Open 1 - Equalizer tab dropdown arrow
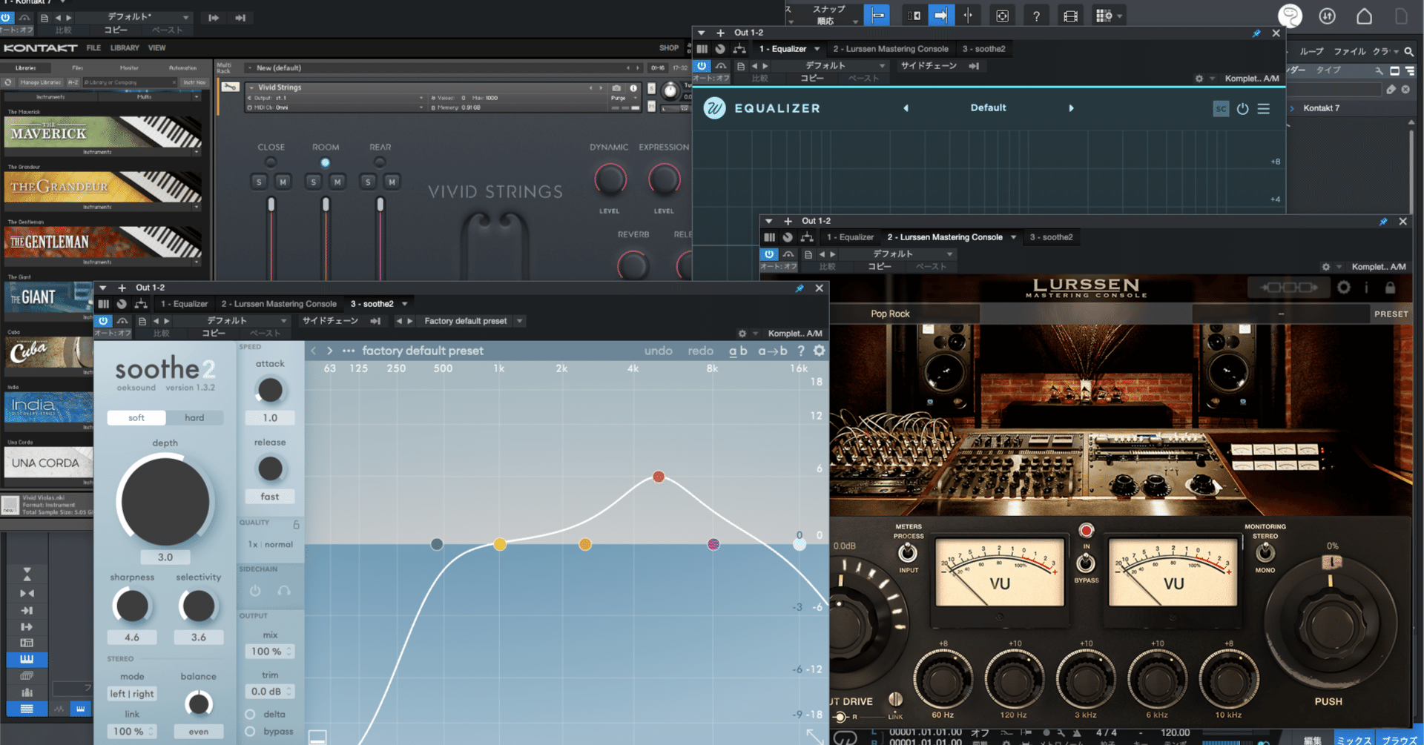This screenshot has width=1424, height=745. click(x=817, y=49)
